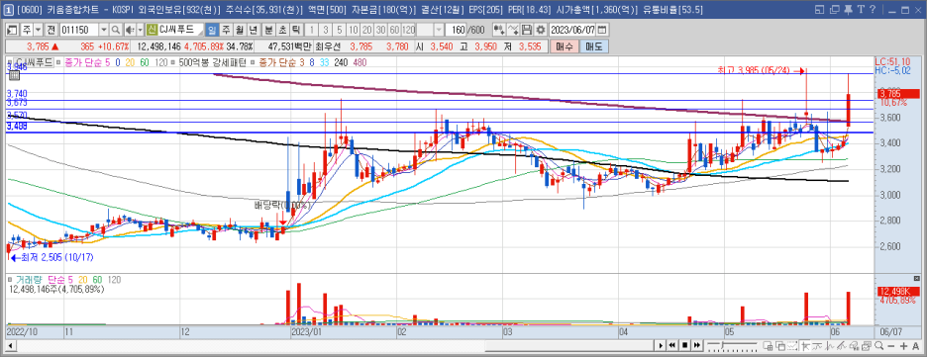
Task: Select 주 weekly period toggle
Action: click(226, 30)
